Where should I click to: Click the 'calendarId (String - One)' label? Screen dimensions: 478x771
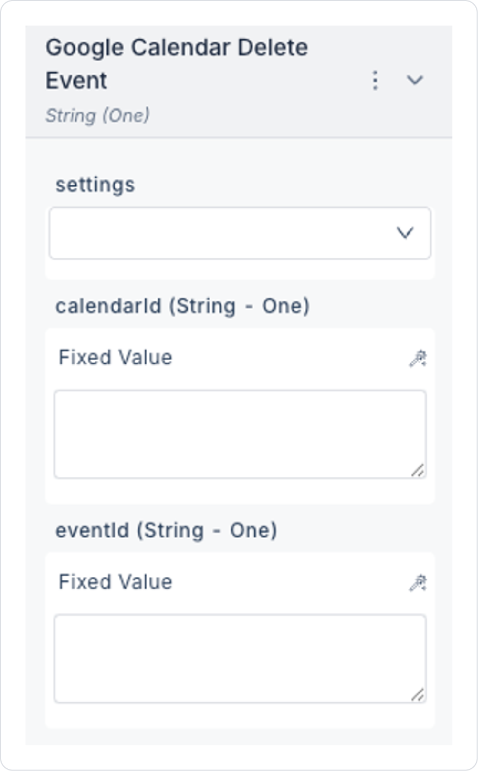[x=182, y=306]
